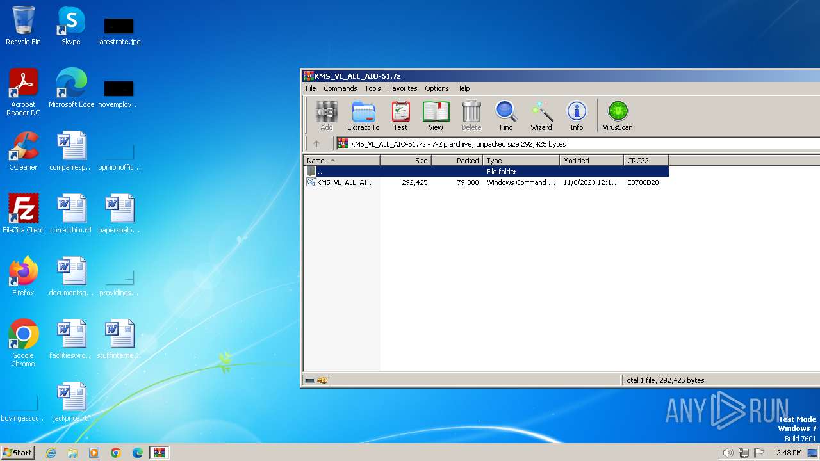
Task: Select the stuffinterne... Word document icon
Action: coord(119,339)
